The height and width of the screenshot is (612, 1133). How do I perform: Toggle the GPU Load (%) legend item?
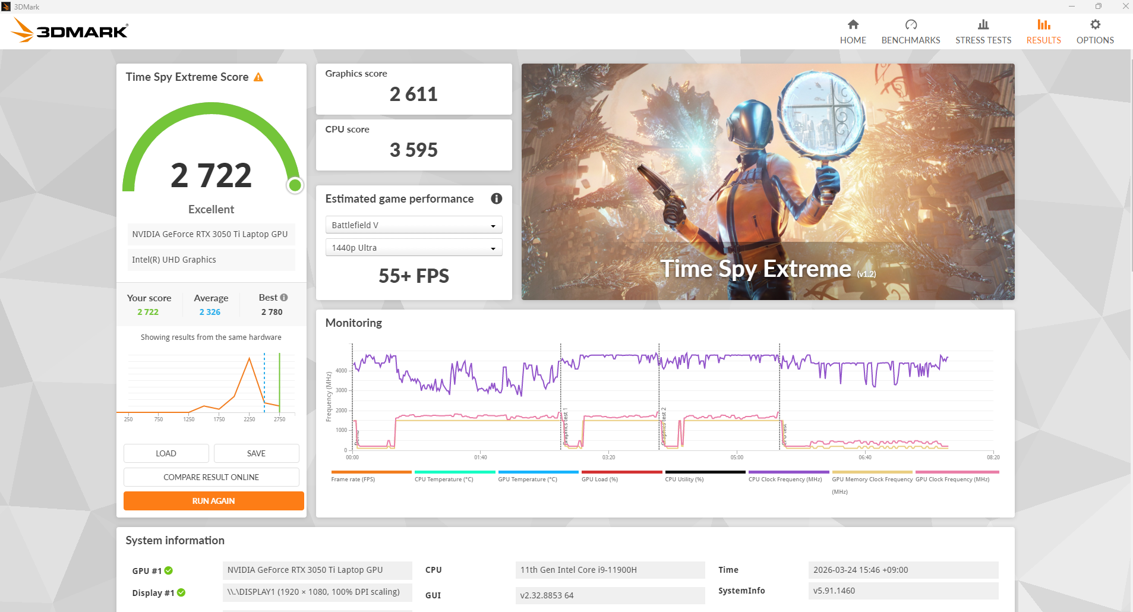point(621,477)
